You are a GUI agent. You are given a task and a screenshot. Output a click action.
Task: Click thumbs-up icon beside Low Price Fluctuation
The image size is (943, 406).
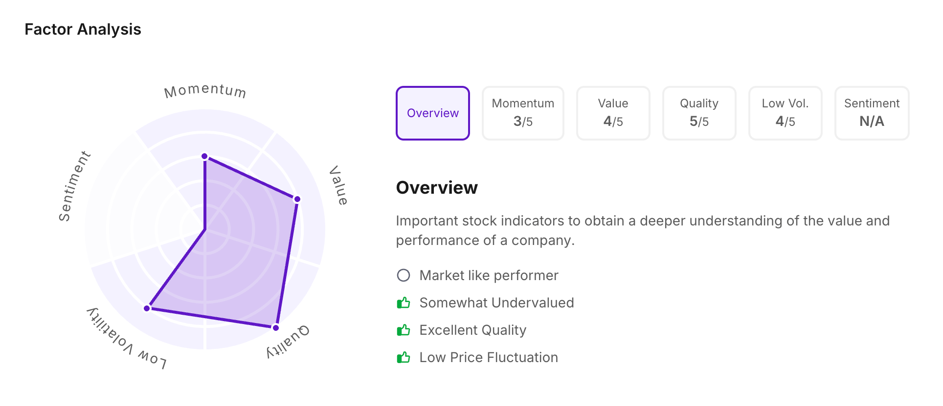point(404,358)
